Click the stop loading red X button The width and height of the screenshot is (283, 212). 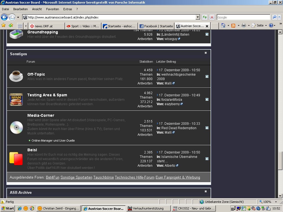click(x=212, y=17)
